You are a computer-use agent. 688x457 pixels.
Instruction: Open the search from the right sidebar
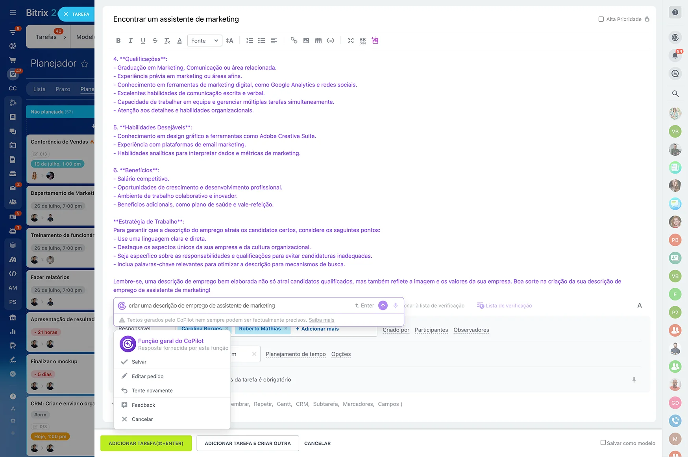pos(675,94)
